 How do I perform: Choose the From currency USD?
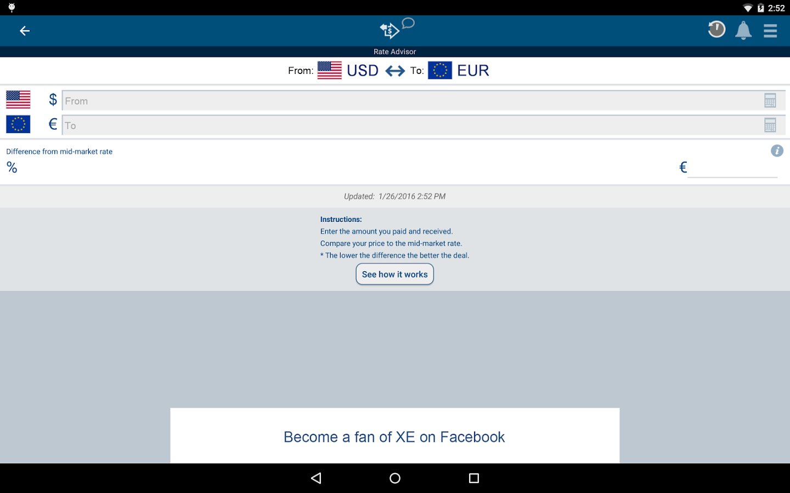coord(363,71)
